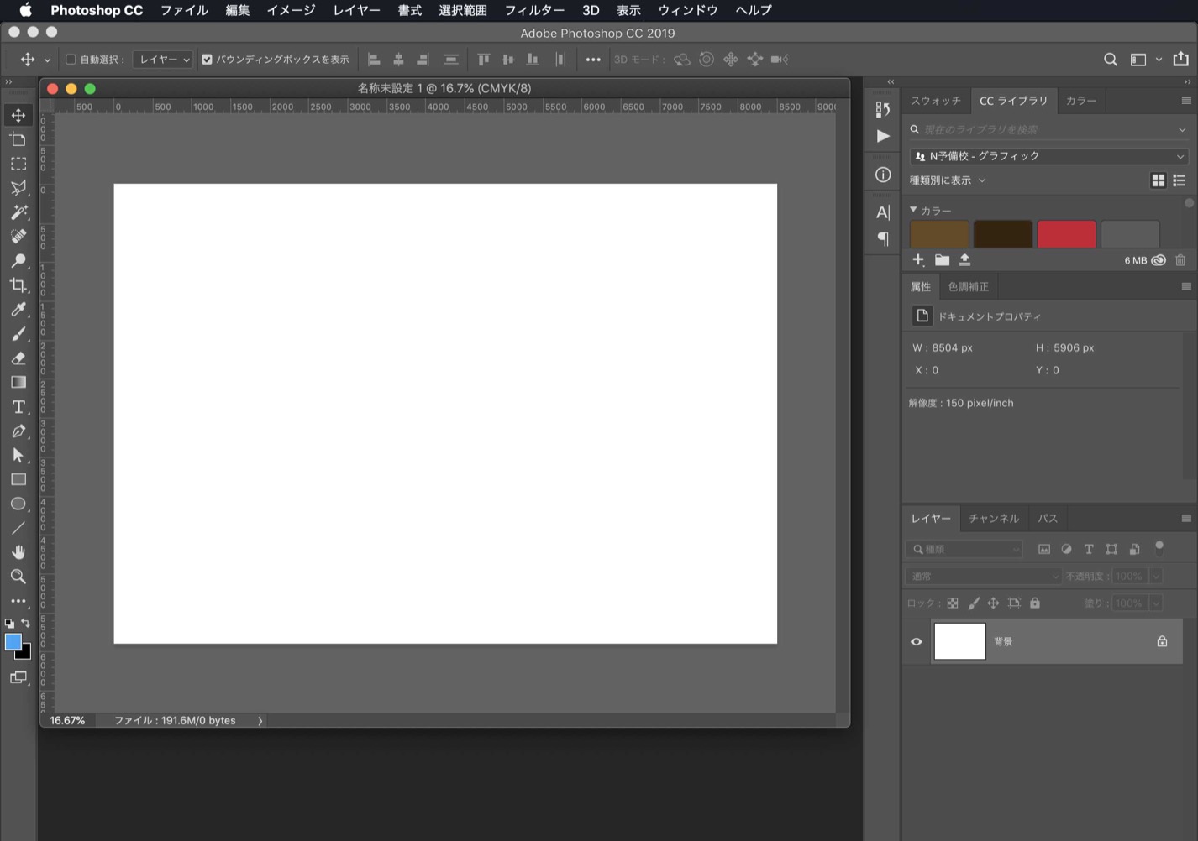Click the search magnifier in options bar
1198x841 pixels.
pos(1111,60)
